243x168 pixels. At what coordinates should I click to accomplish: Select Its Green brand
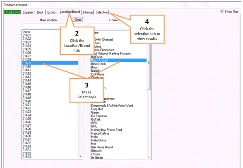click(119, 158)
